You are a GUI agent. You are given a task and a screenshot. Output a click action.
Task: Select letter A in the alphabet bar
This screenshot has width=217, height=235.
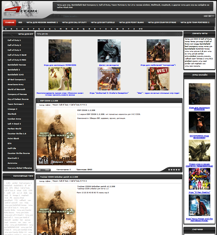coord(6,29)
